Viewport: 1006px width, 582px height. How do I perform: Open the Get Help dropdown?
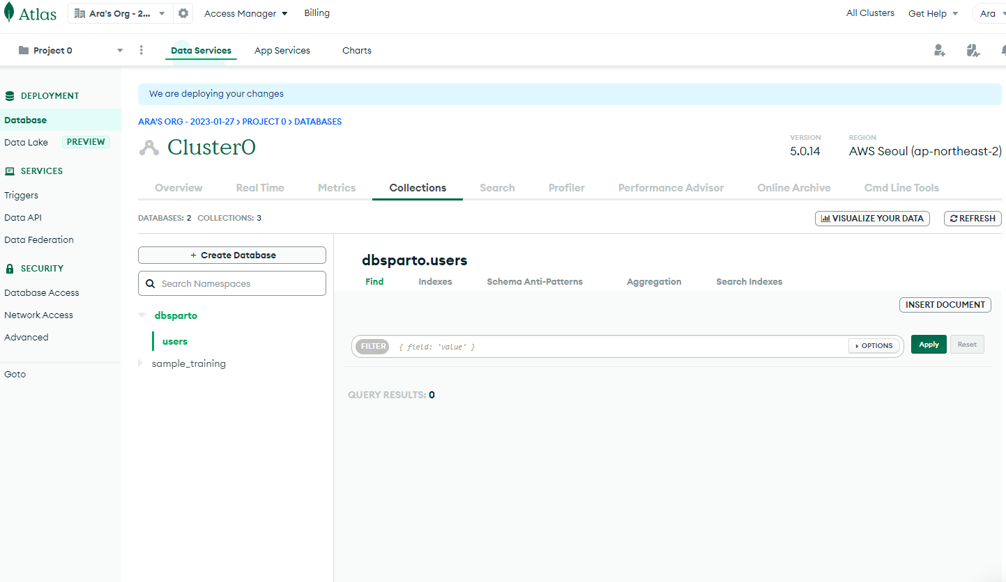pos(933,13)
